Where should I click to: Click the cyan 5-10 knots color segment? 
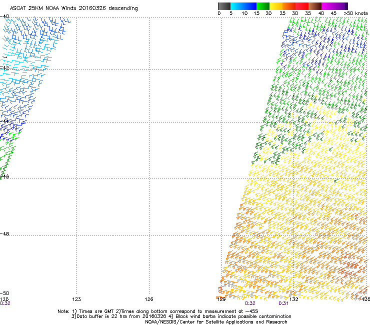pyautogui.click(x=237, y=6)
